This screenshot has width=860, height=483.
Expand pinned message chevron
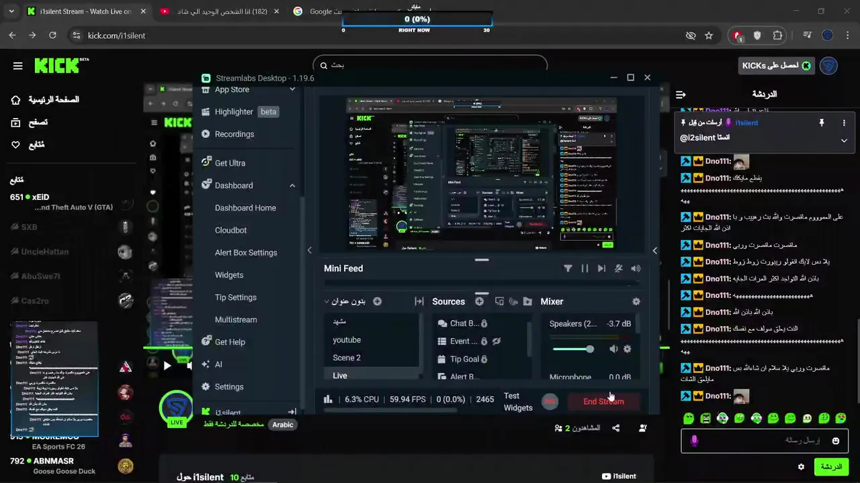point(844,141)
